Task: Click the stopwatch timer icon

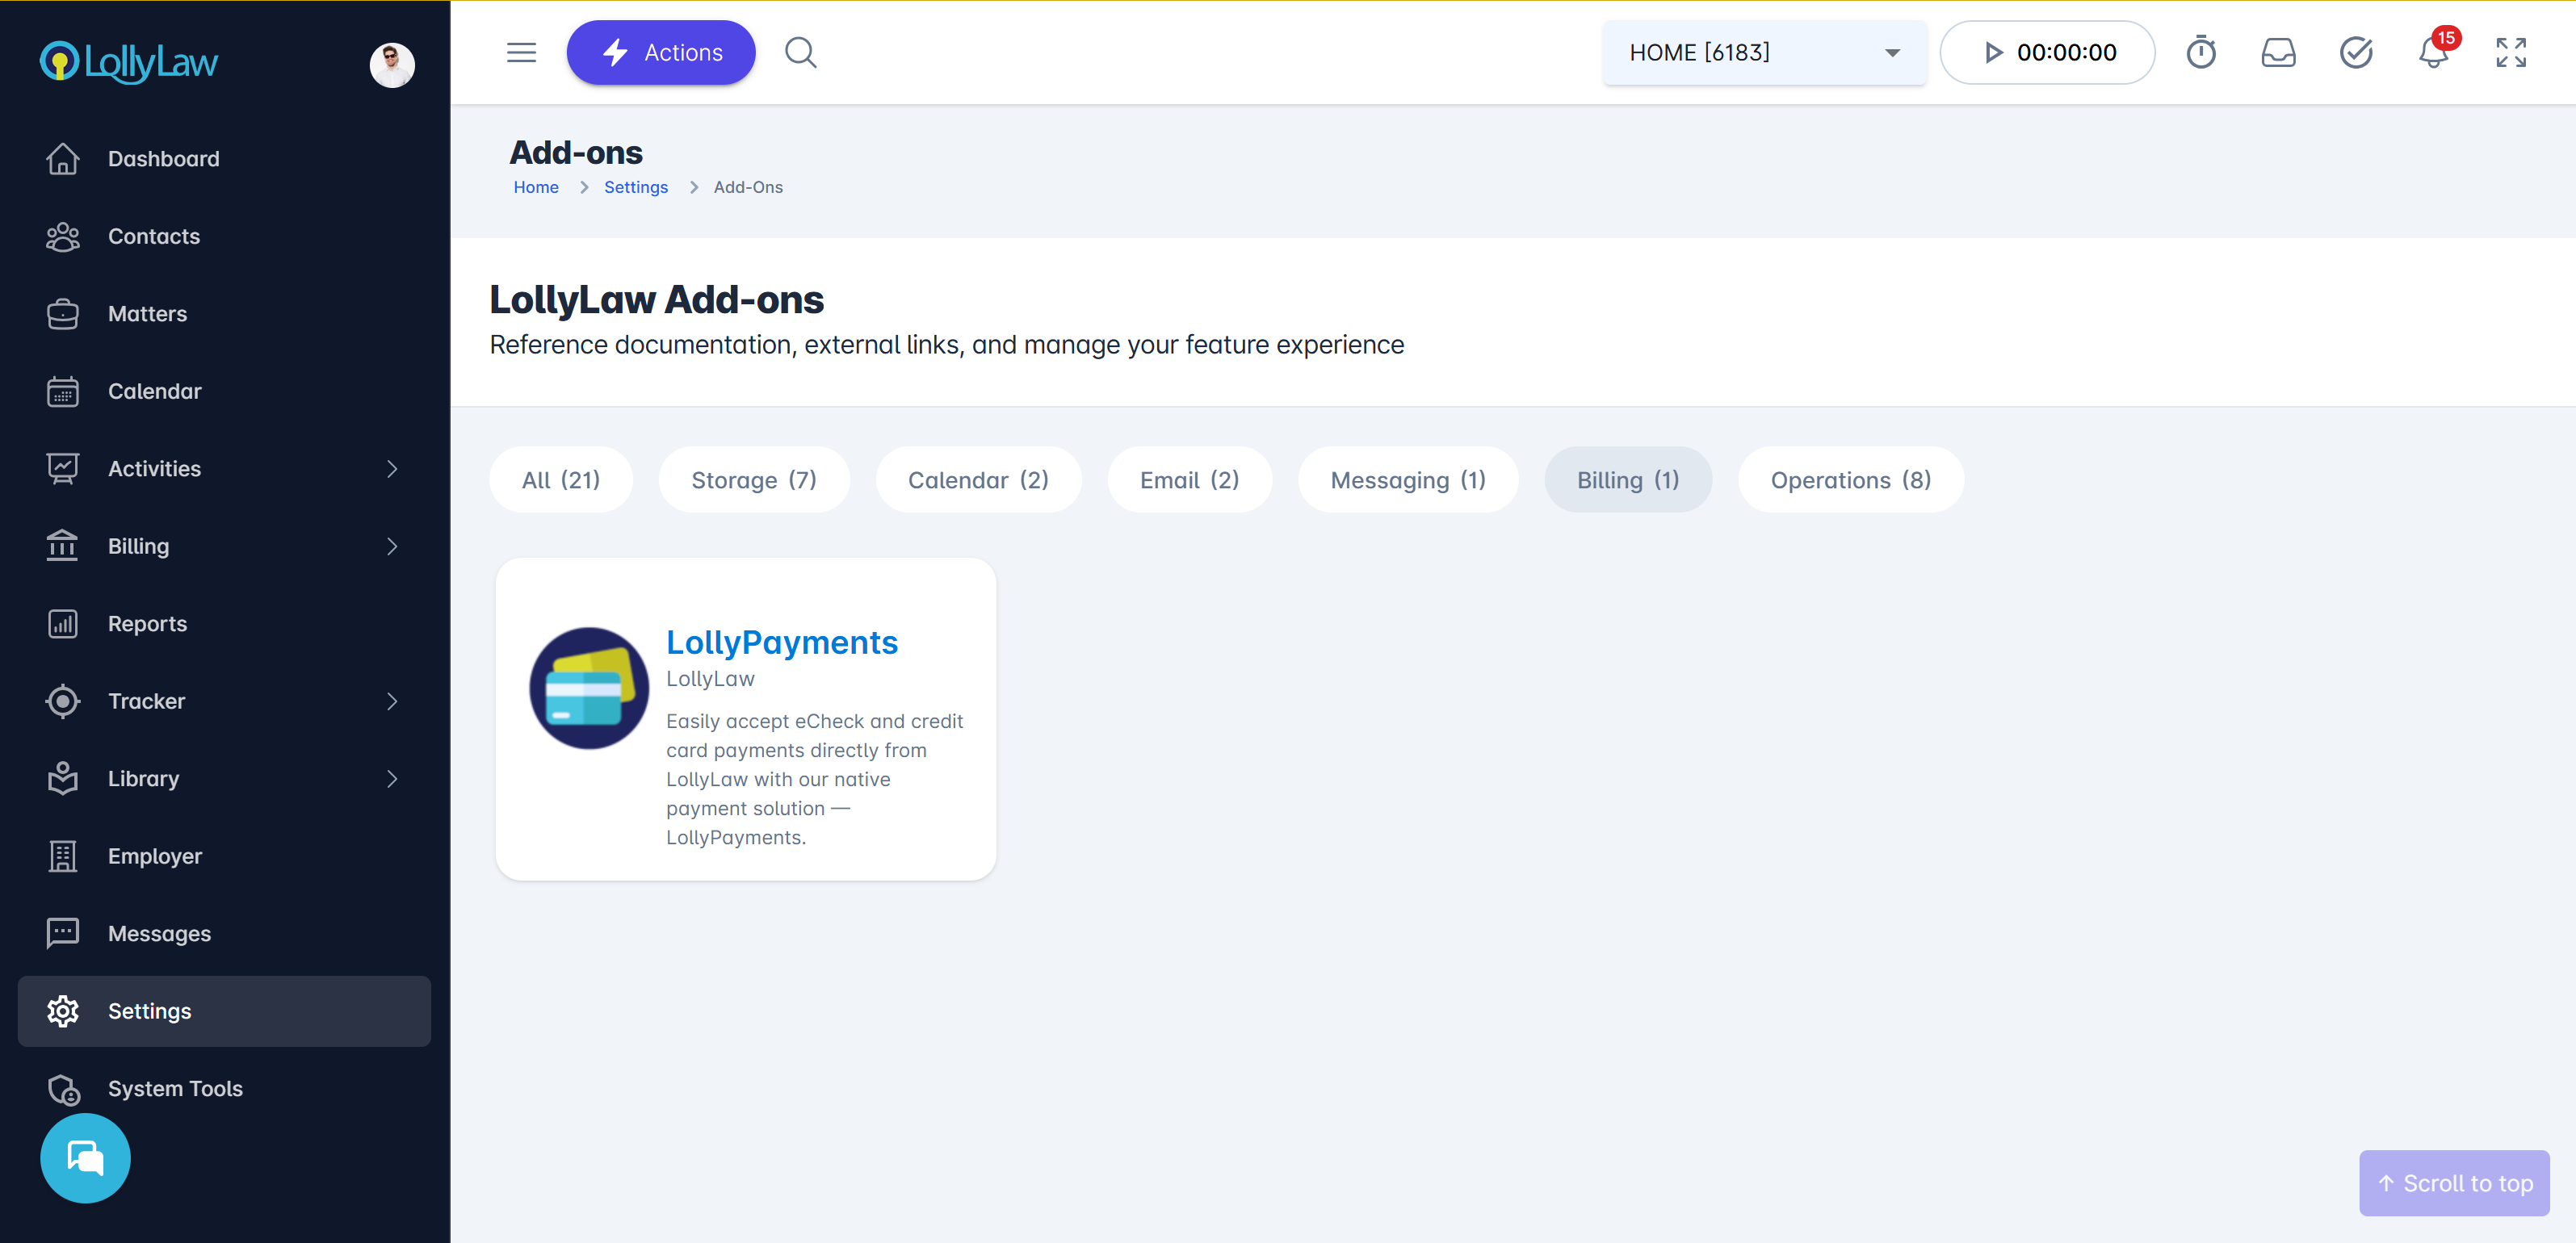Action: pyautogui.click(x=2200, y=52)
